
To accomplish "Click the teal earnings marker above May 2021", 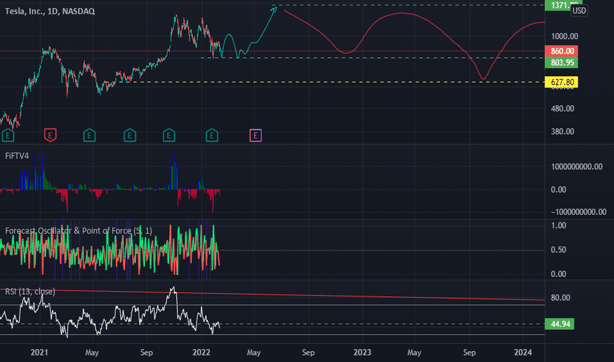I will point(90,135).
